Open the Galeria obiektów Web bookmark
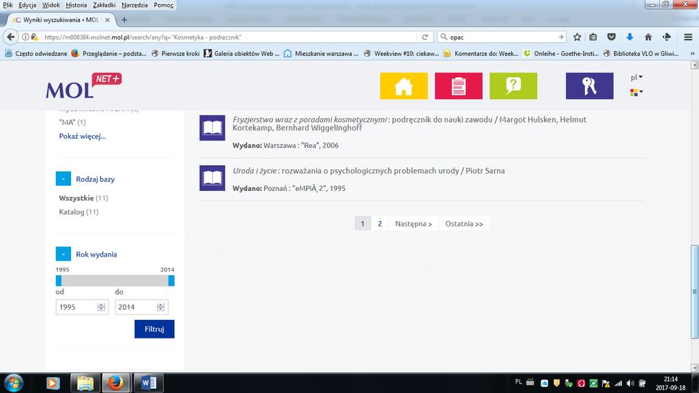699x393 pixels. 242,53
